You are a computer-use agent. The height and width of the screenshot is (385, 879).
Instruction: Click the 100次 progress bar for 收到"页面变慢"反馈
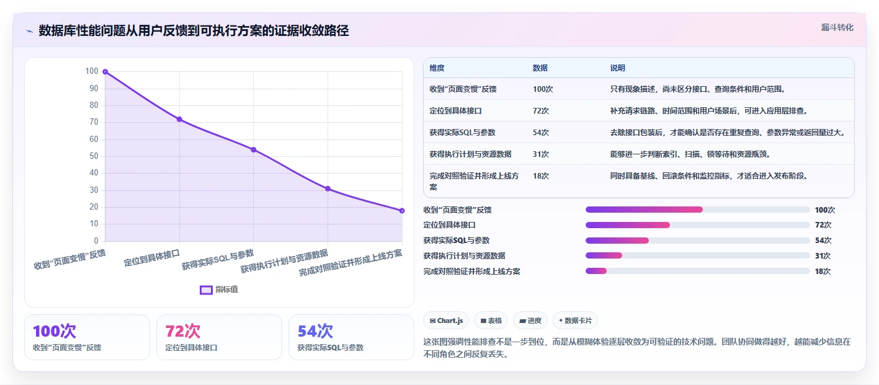698,210
